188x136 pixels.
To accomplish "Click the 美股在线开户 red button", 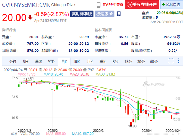I will [x=142, y=5].
